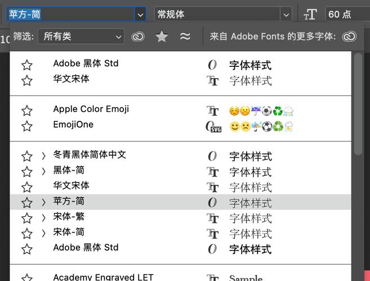The height and width of the screenshot is (281, 370).
Task: Choose 冬青黑体简体中文 font name
Action: click(90, 155)
